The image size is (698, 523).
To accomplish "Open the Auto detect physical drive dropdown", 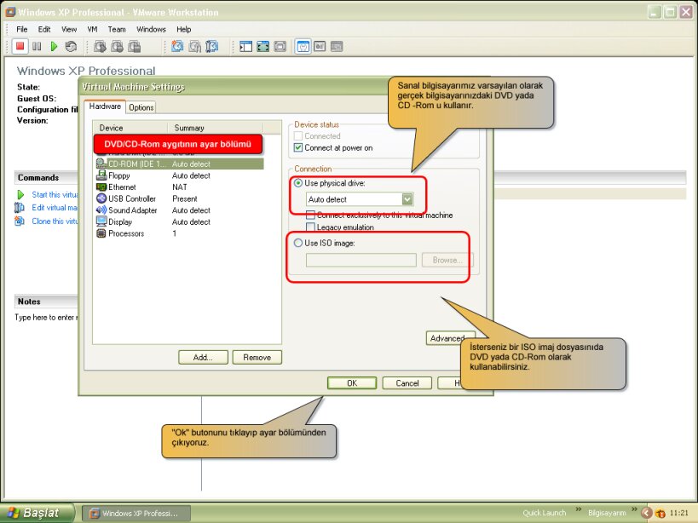I will [x=407, y=199].
